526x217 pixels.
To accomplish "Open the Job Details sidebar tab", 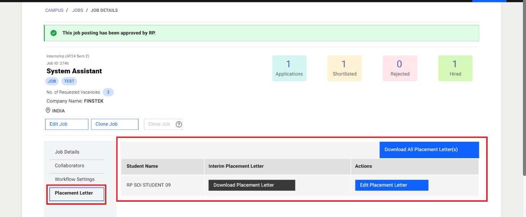I will (x=67, y=152).
